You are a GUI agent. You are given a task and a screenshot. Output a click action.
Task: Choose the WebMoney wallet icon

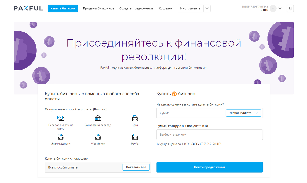98,137
